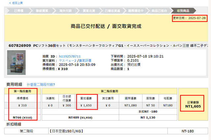Open 賣家評價 seller rating link
211x140 pixels.
click(x=85, y=61)
